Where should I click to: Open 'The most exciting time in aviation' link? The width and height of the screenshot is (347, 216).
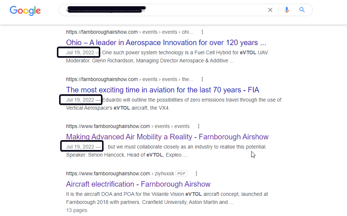[162, 90]
